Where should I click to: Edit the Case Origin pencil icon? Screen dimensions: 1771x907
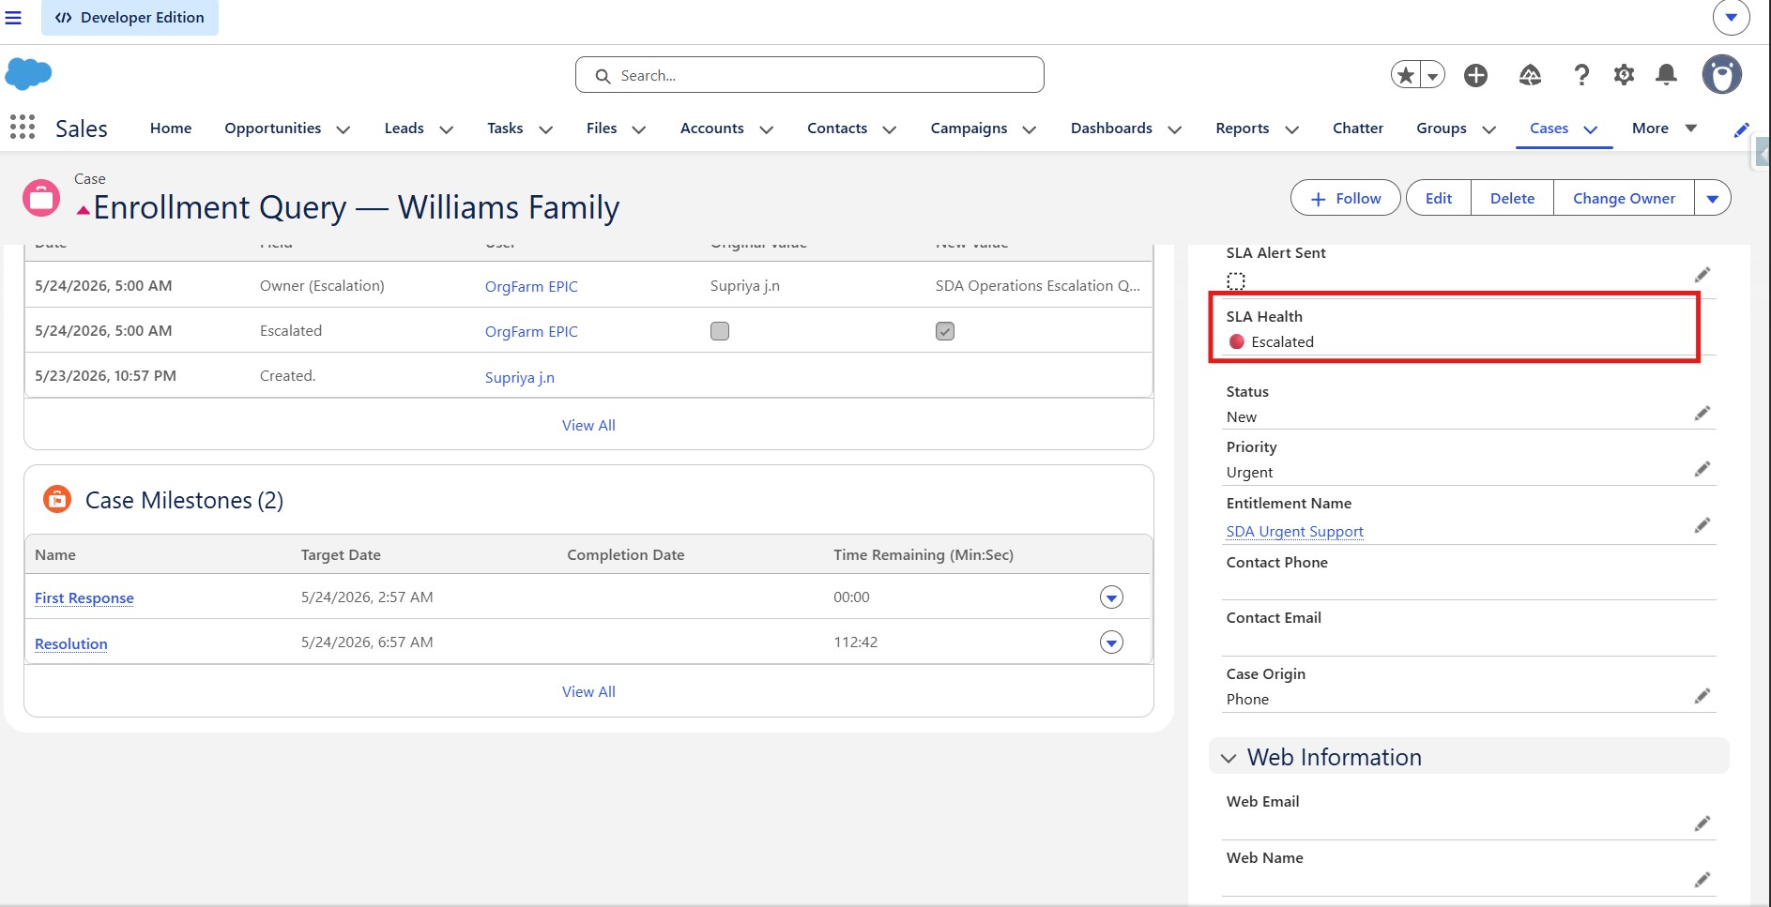[x=1702, y=696]
